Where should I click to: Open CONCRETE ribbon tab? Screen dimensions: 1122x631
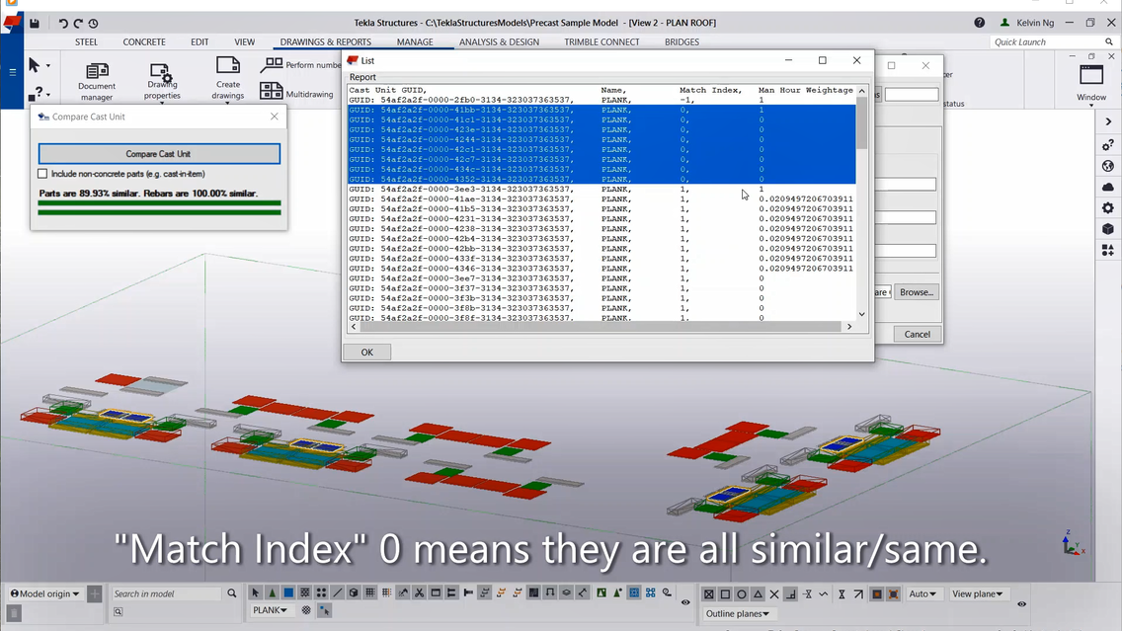(x=144, y=42)
